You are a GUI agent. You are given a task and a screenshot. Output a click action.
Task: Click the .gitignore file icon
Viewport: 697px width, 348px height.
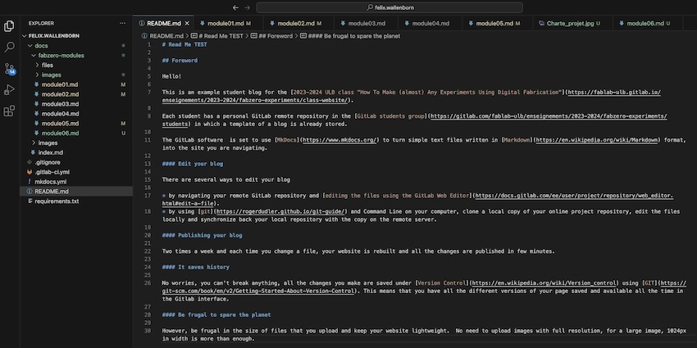point(30,162)
